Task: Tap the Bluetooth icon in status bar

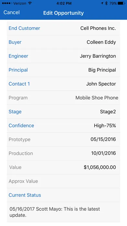Action: (106, 3)
